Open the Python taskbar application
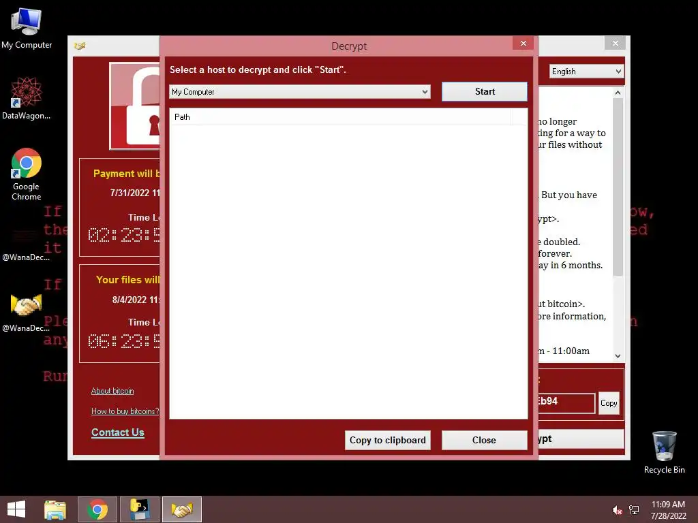The height and width of the screenshot is (523, 698). click(x=139, y=509)
